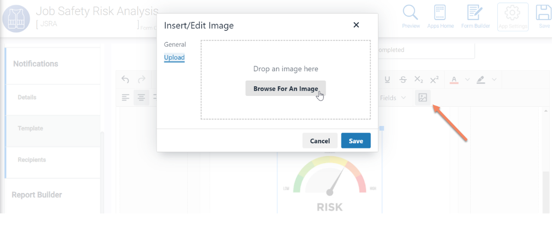Click the Save disk icon

(544, 17)
